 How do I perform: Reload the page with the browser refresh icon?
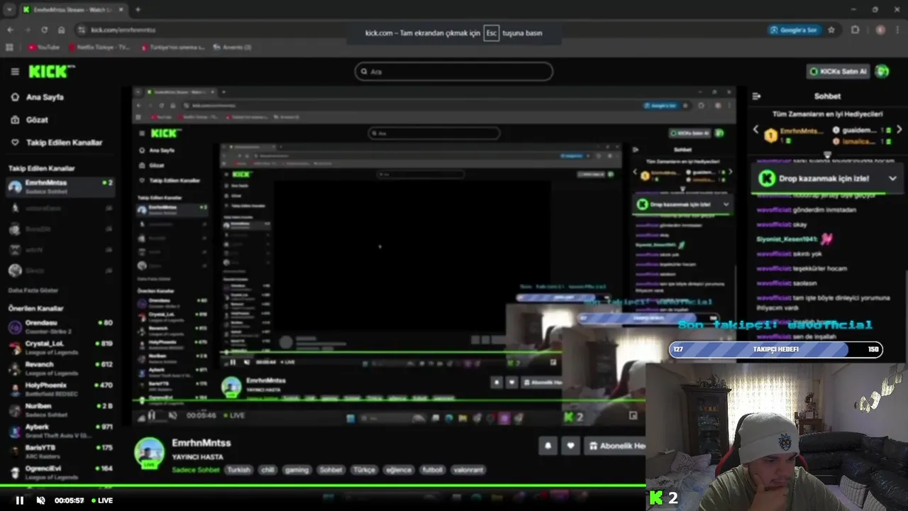[45, 30]
